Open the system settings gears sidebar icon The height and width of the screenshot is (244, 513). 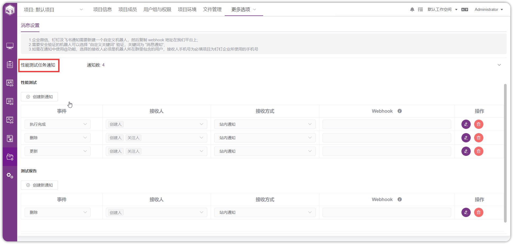pos(10,175)
